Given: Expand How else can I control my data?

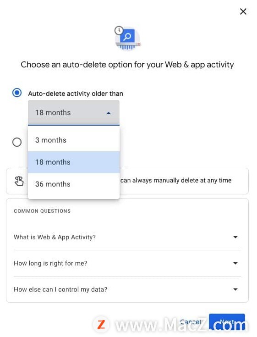Looking at the screenshot, I should pyautogui.click(x=127, y=289).
